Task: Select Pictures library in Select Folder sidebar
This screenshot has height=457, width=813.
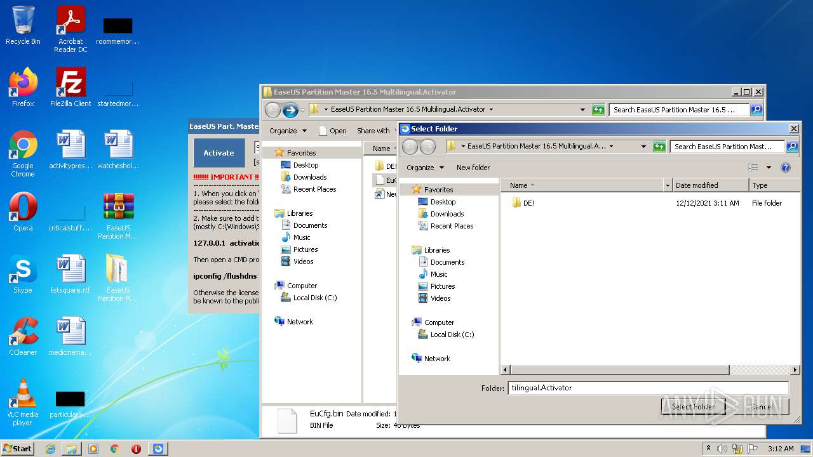Action: 443,286
